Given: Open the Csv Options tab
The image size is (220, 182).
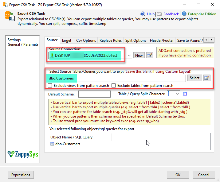Looking at the screenshot, I should tap(86, 41).
